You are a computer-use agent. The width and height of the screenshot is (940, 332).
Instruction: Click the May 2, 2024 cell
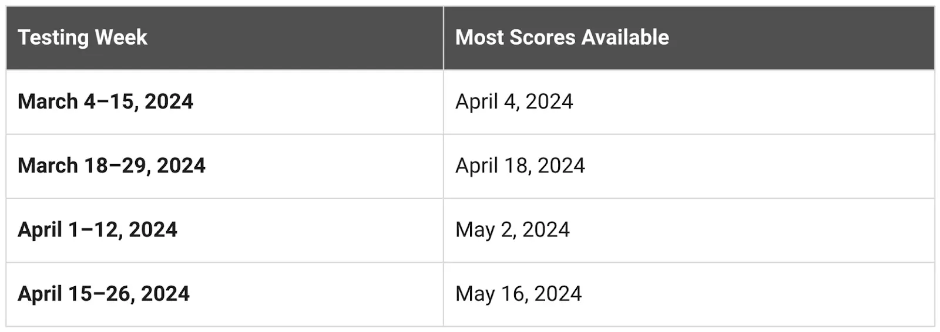512,229
